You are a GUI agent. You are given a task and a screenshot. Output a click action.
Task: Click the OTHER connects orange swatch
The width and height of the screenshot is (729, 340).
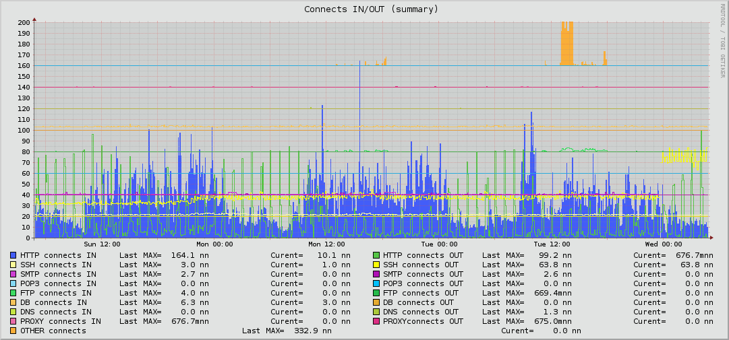[x=13, y=331]
